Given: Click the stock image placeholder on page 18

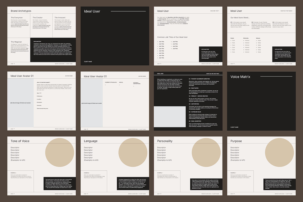Looking at the screenshot, I should pyautogui.click(x=92, y=103).
